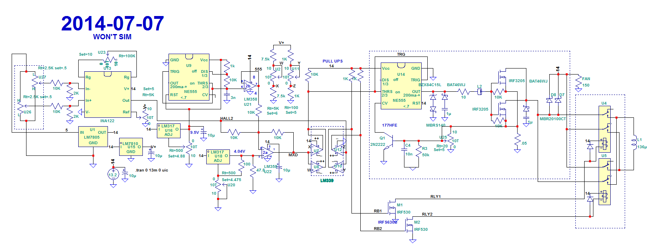Click the MBR20100CT diode label

pos(553,119)
